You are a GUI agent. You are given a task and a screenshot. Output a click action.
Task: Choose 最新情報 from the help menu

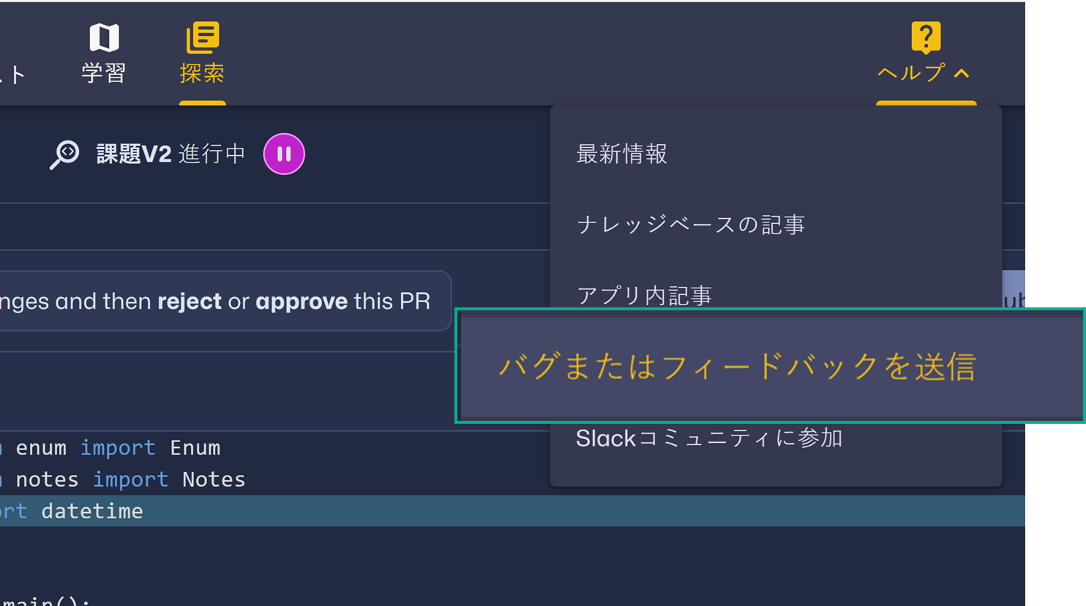[621, 154]
